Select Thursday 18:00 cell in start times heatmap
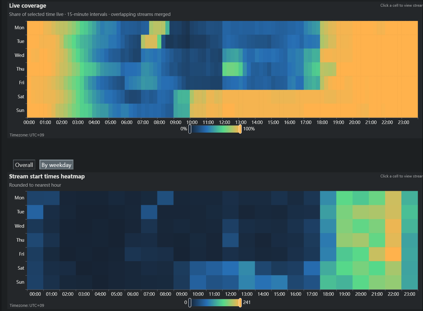Image resolution: width=423 pixels, height=311 pixels. [x=328, y=240]
